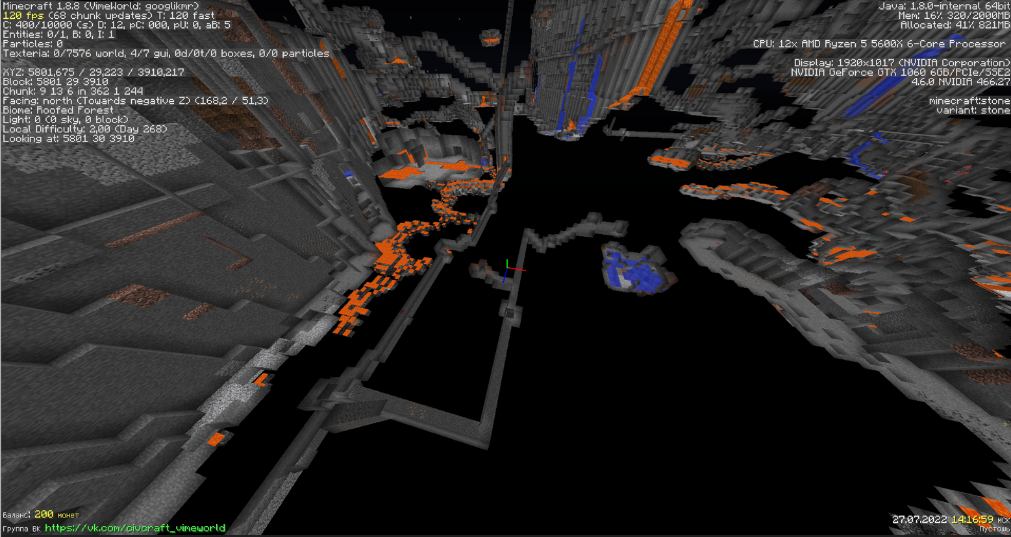Click the 'Looking at: 5801 30 3910' line
This screenshot has height=537, width=1011.
(69, 138)
